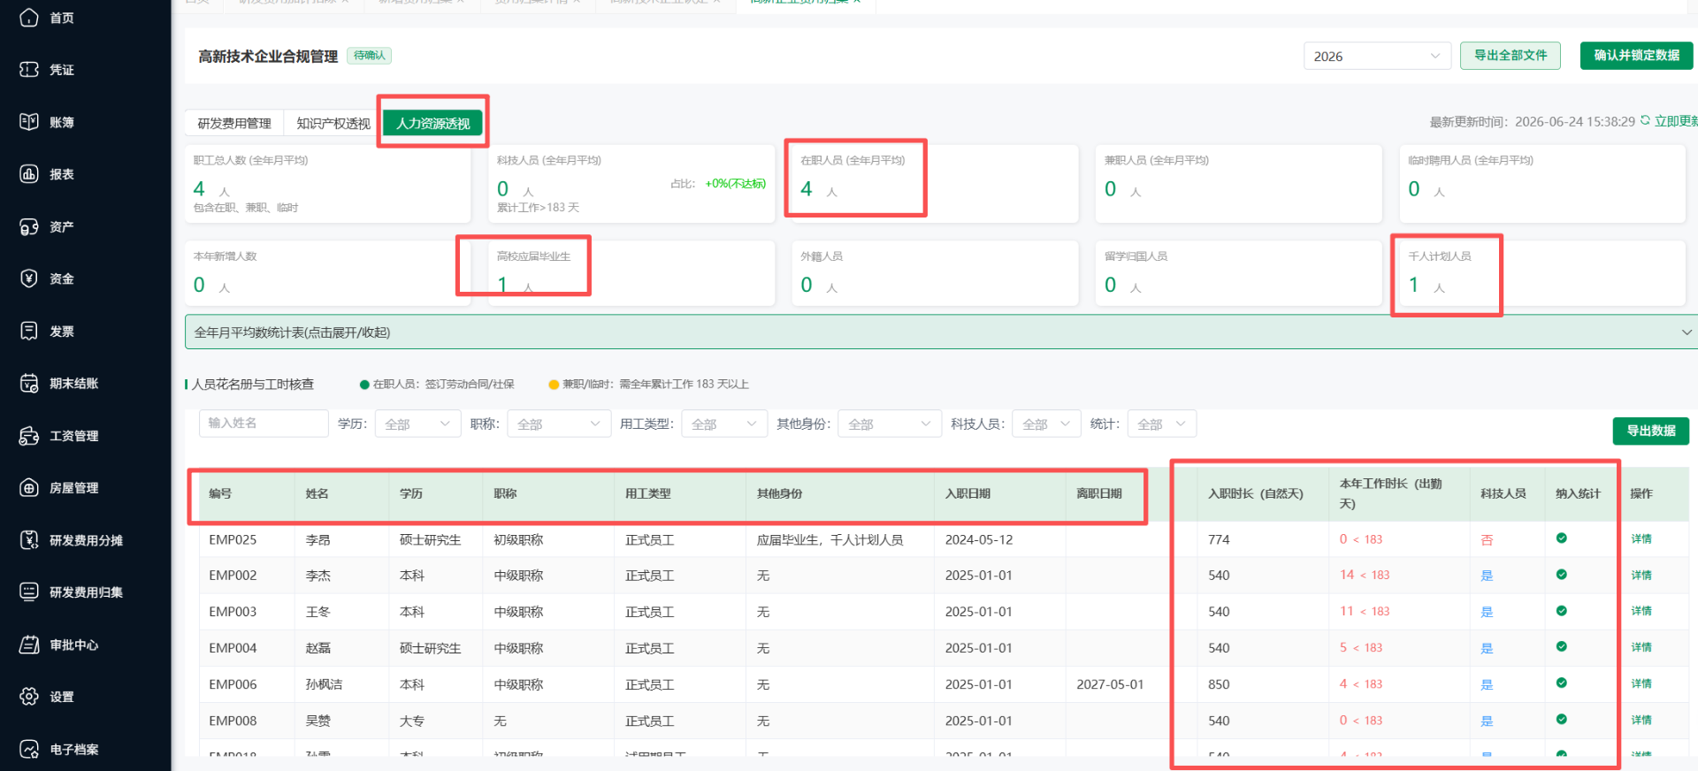Click the name cell 李昂

tap(318, 539)
